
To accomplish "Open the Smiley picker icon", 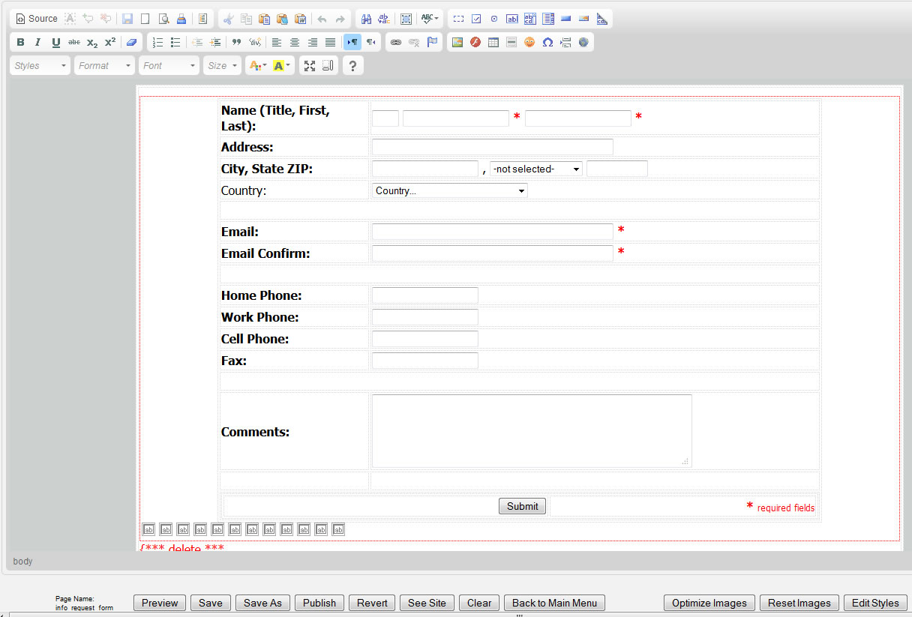I will 529,42.
